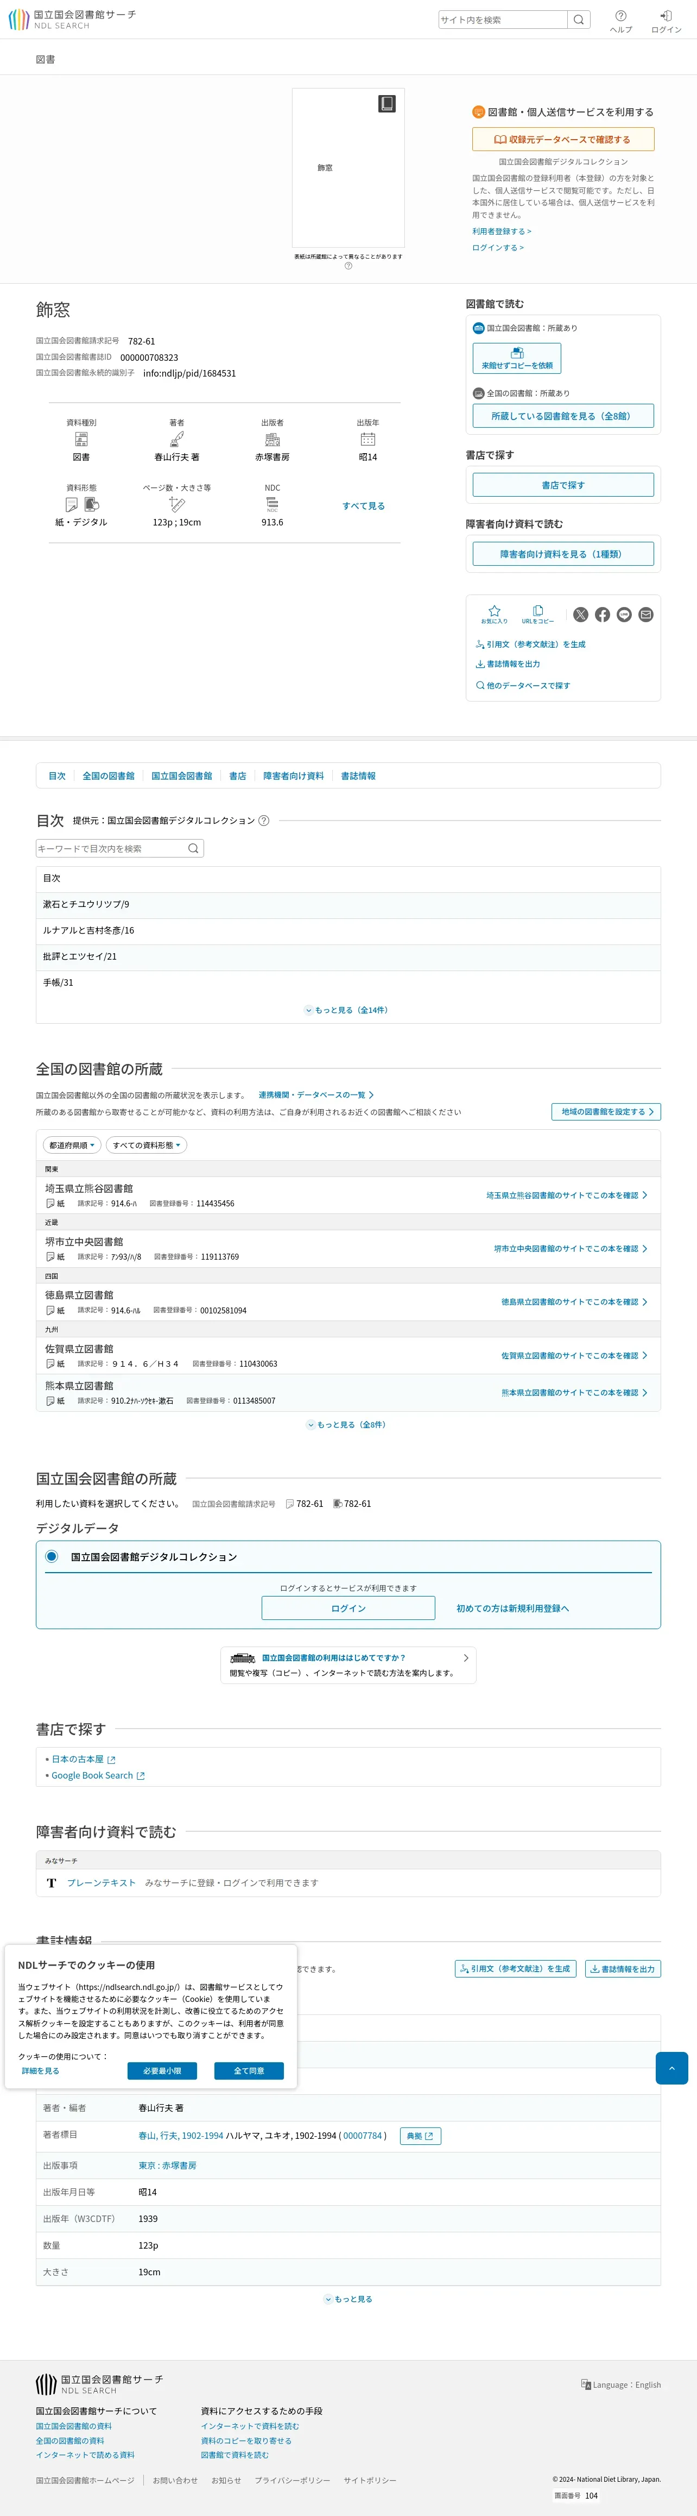
Task: Click the book icon on cover thumbnail
Action: click(386, 104)
